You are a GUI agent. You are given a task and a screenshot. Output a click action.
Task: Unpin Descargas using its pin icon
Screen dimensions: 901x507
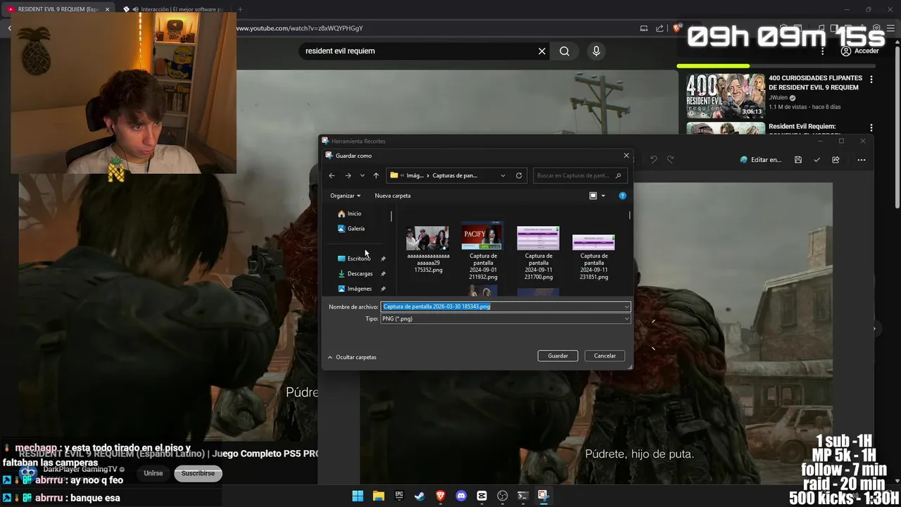point(383,273)
